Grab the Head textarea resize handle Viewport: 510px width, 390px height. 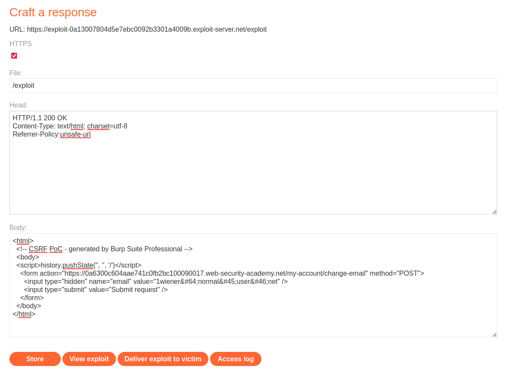click(x=494, y=211)
